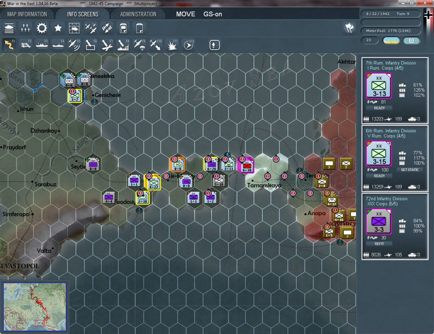
Task: Click the explosion icon labeled F11
Action: (x=172, y=45)
